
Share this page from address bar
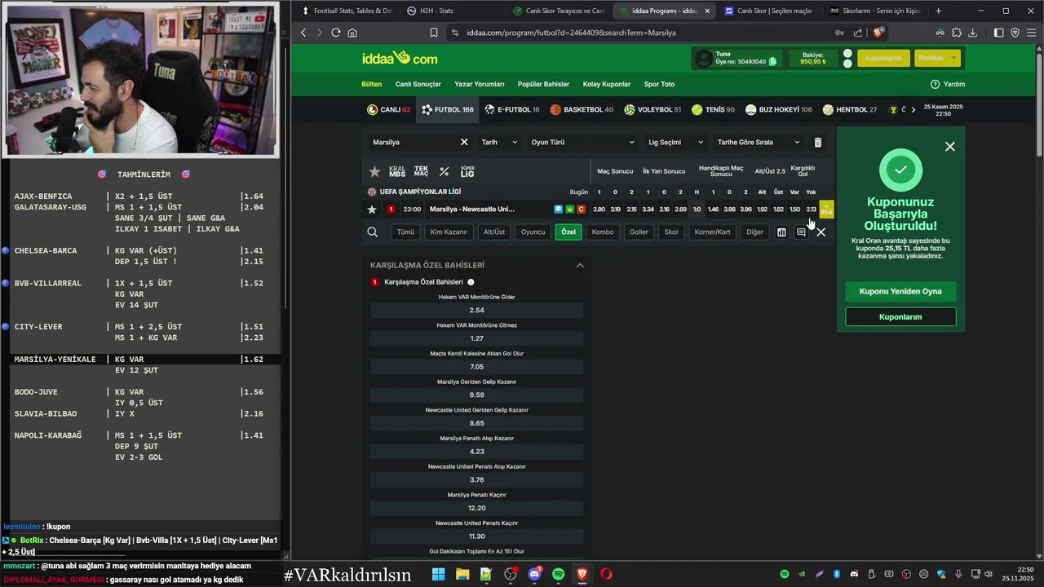(x=858, y=33)
